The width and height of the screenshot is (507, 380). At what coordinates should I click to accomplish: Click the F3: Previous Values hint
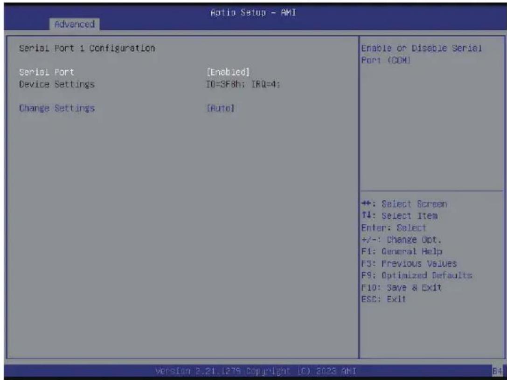coord(409,263)
